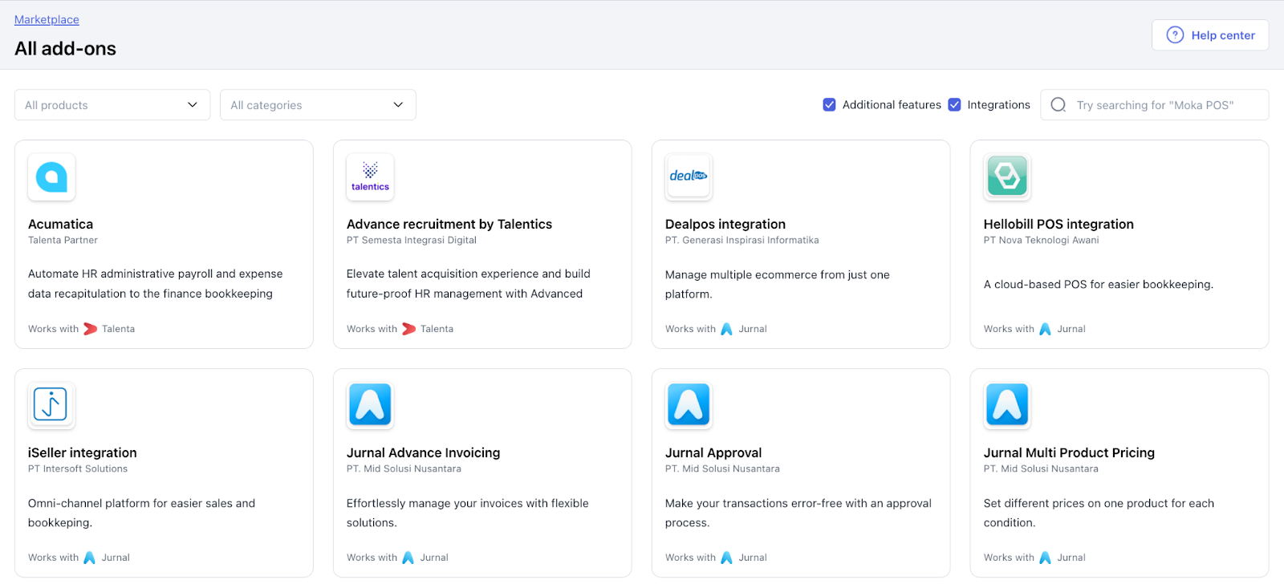Click the Jurnal Advance Invoicing logo icon

pyautogui.click(x=370, y=405)
